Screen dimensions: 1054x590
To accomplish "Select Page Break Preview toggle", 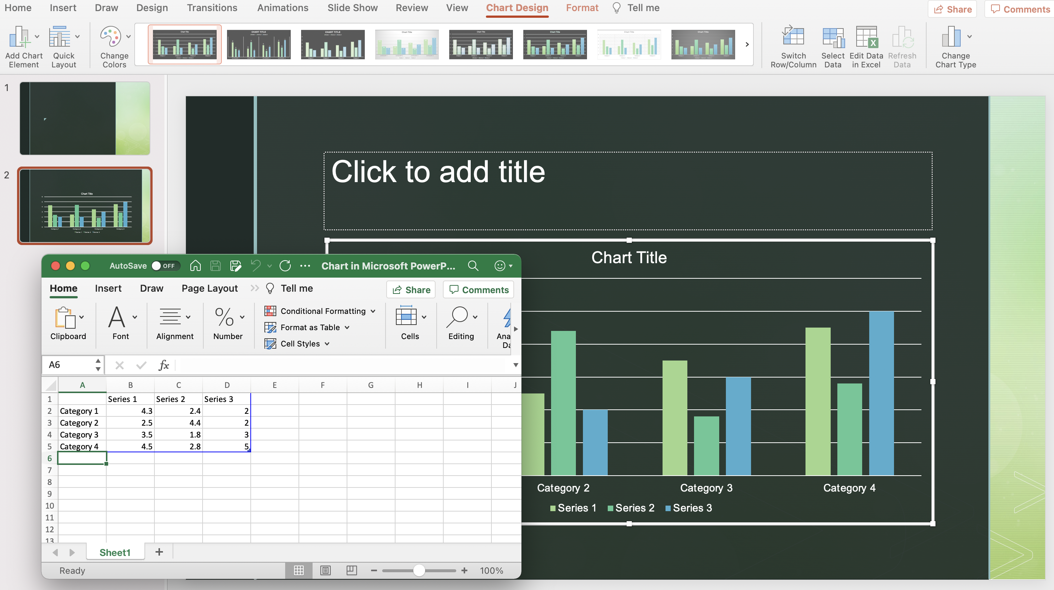I will (351, 570).
